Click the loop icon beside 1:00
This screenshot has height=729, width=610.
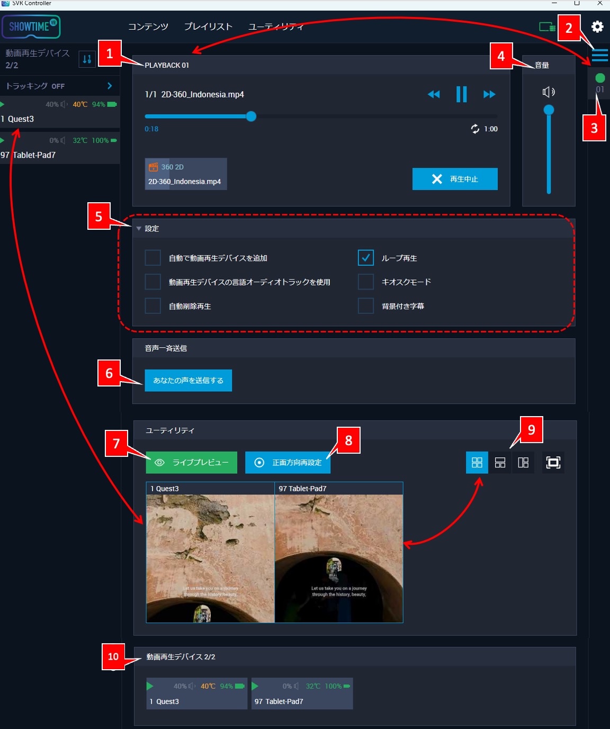475,129
